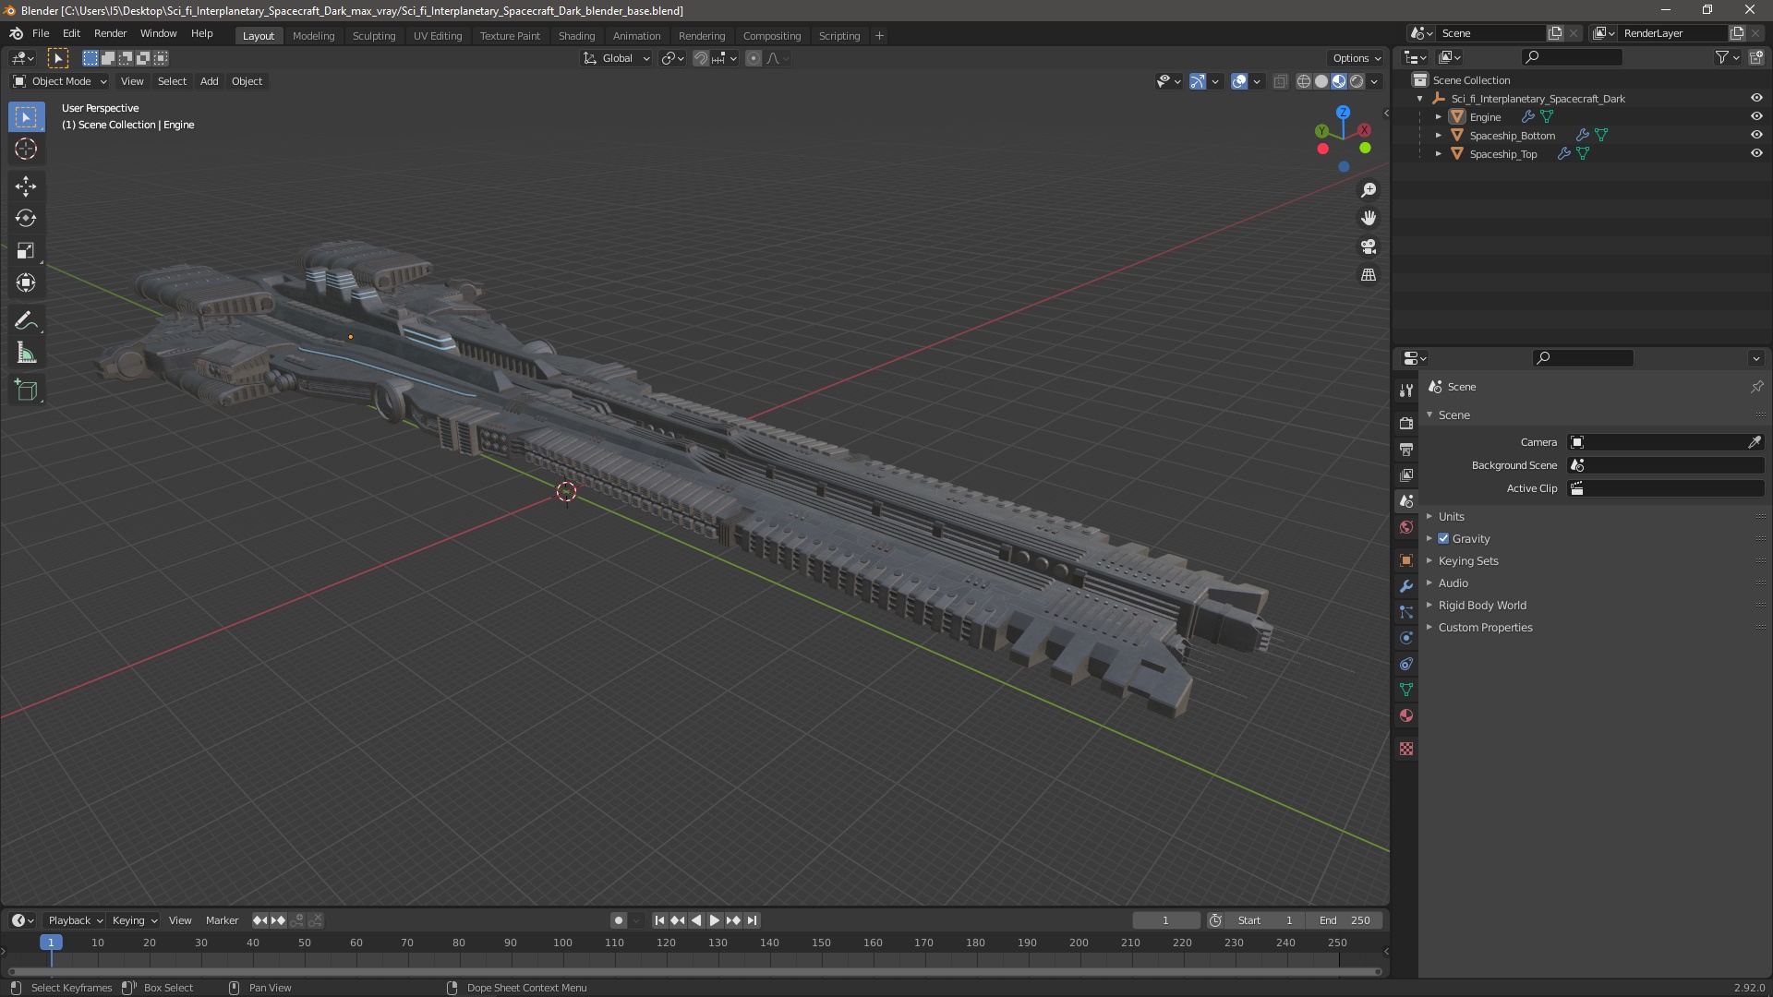The height and width of the screenshot is (997, 1773).
Task: Expand the Spaceship_Top tree item
Action: click(x=1438, y=154)
